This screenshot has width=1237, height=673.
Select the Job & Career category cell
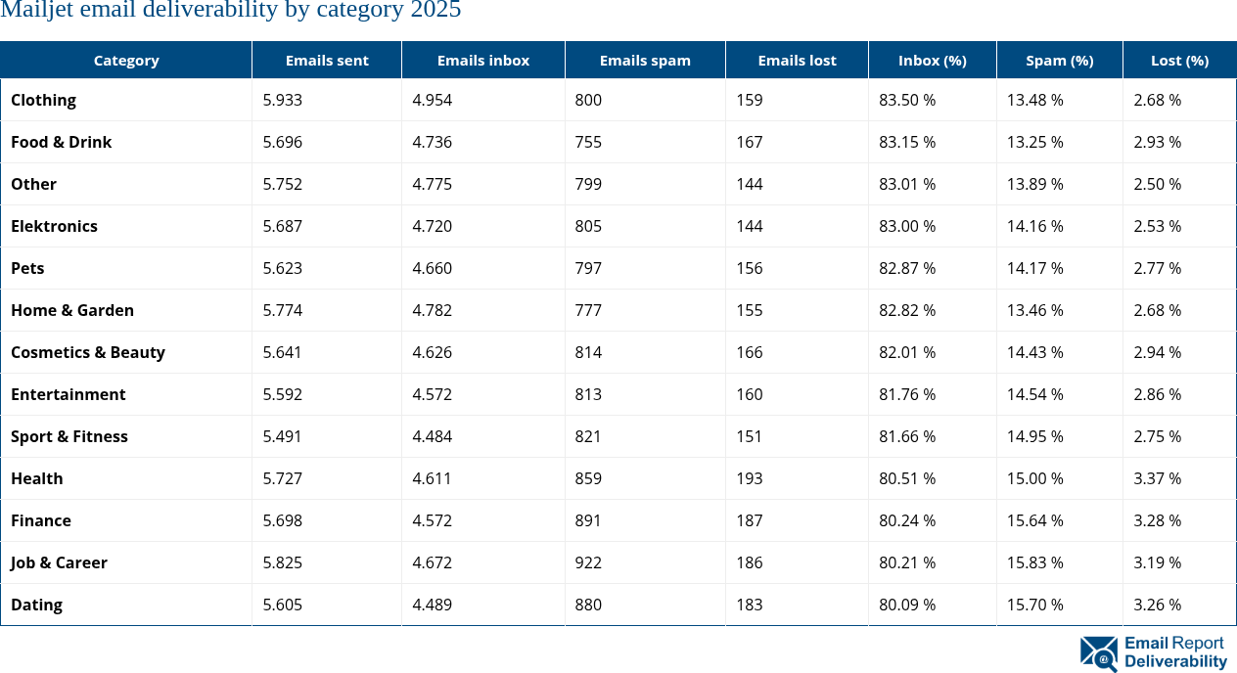pyautogui.click(x=126, y=562)
